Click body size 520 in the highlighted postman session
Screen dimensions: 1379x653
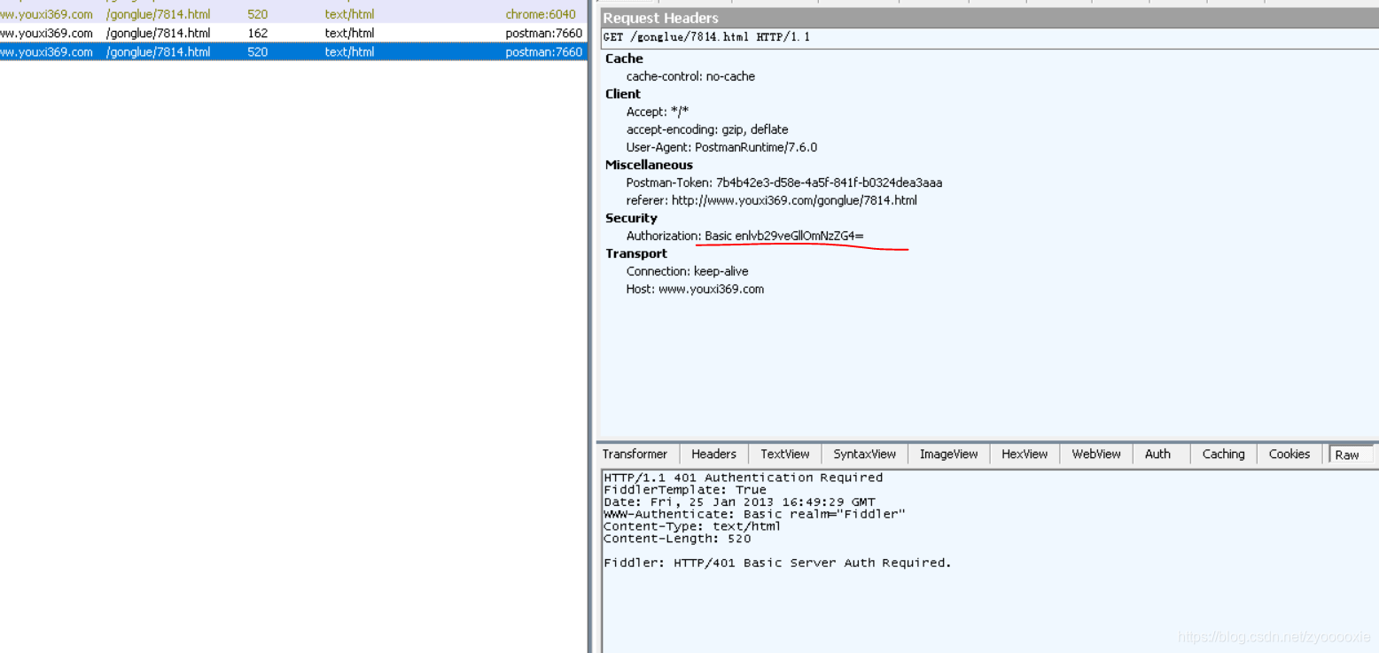click(258, 51)
